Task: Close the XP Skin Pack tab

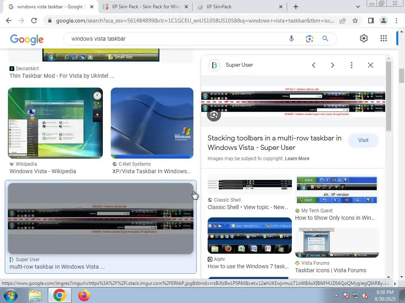Action: tap(186, 7)
